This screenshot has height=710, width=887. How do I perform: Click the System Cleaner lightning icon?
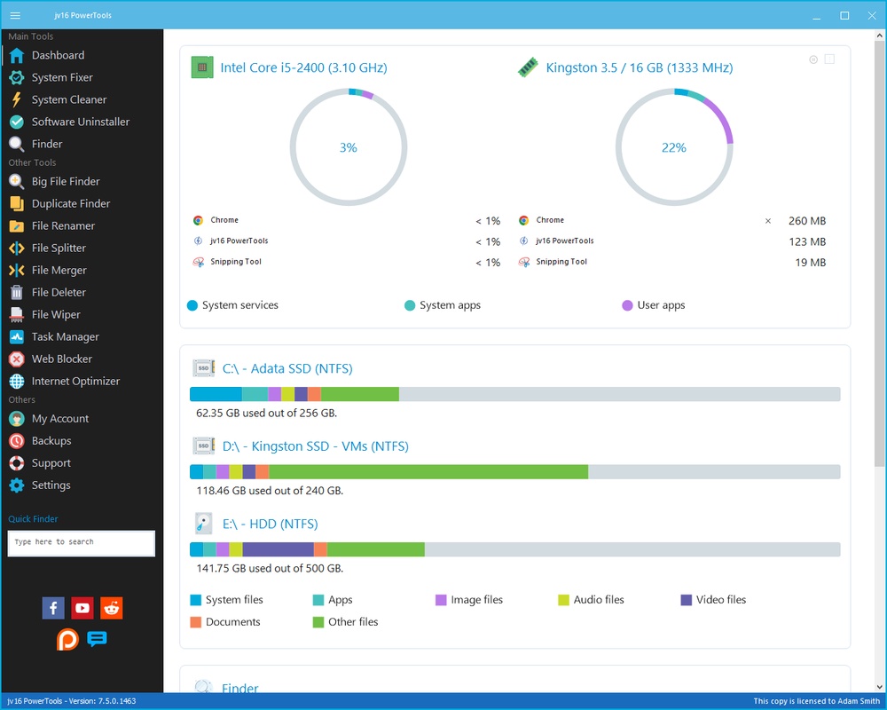[16, 99]
